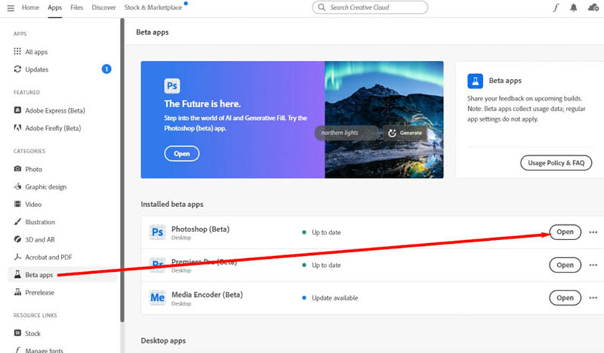604x353 pixels.
Task: Click the Ps logo on banner
Action: click(172, 86)
